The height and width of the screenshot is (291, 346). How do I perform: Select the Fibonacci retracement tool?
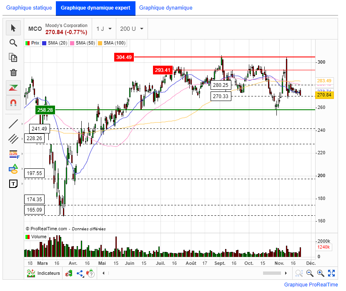click(14, 154)
